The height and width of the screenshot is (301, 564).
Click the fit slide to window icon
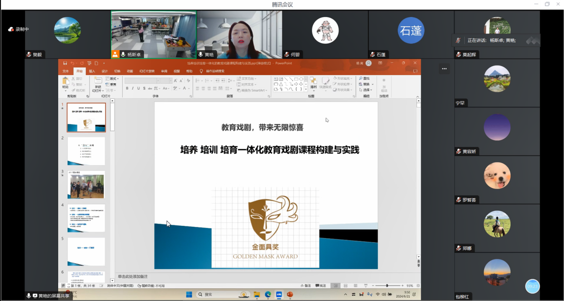click(x=417, y=286)
